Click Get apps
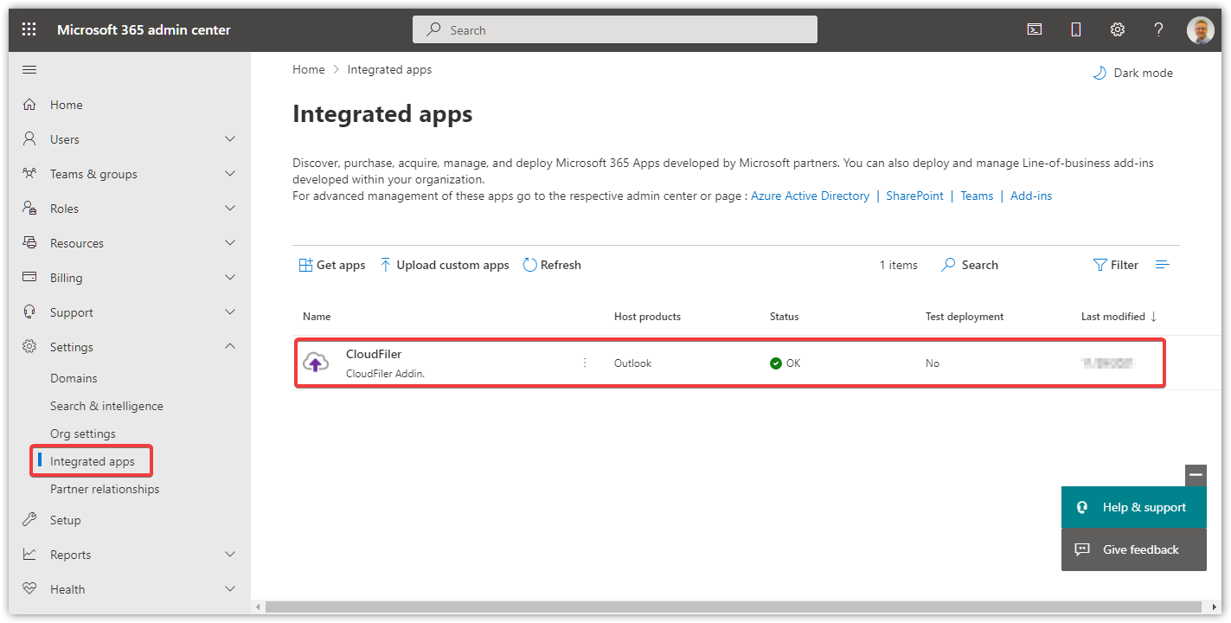Image resolution: width=1231 pixels, height=623 pixels. (x=332, y=265)
